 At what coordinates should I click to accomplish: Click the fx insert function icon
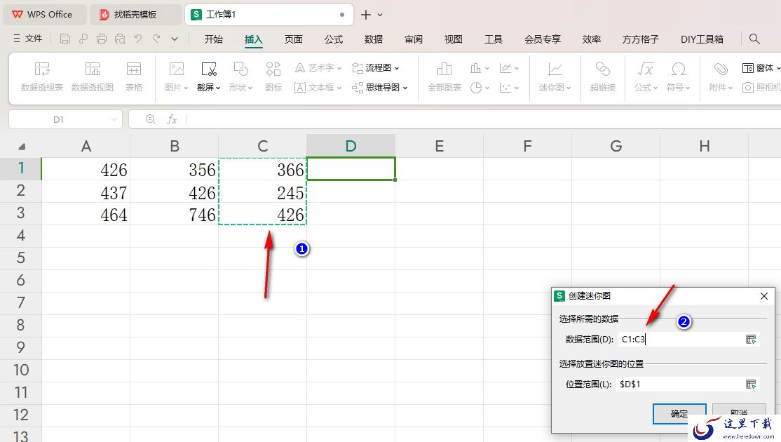tap(172, 119)
